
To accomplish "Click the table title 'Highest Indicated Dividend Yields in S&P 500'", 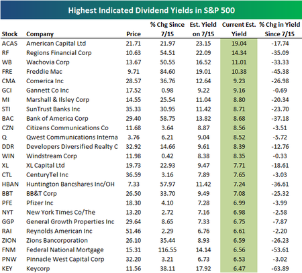I will point(152,11).
